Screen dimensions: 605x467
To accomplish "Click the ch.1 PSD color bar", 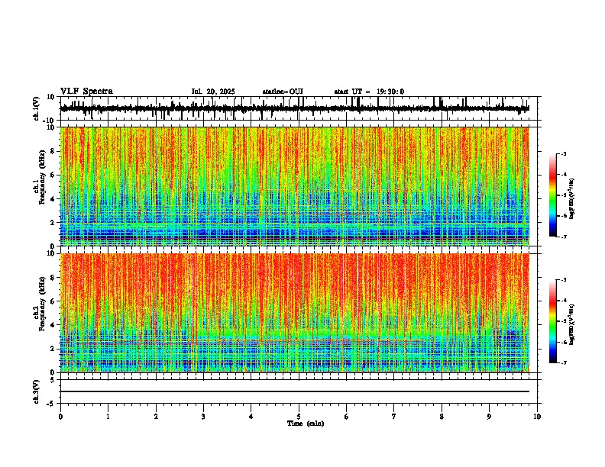I will (553, 195).
